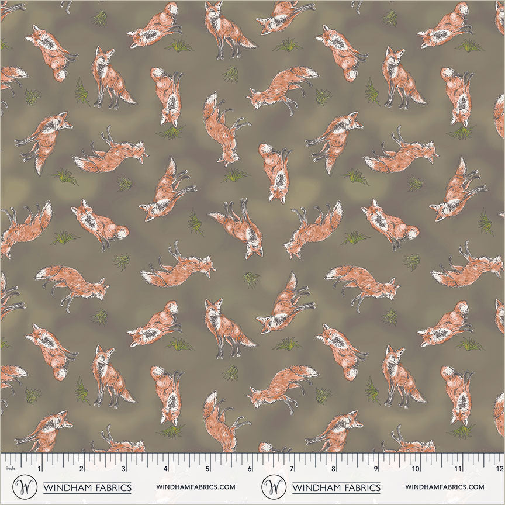Select the 1 inch mark on ruler
505x505 pixels.
coord(39,468)
